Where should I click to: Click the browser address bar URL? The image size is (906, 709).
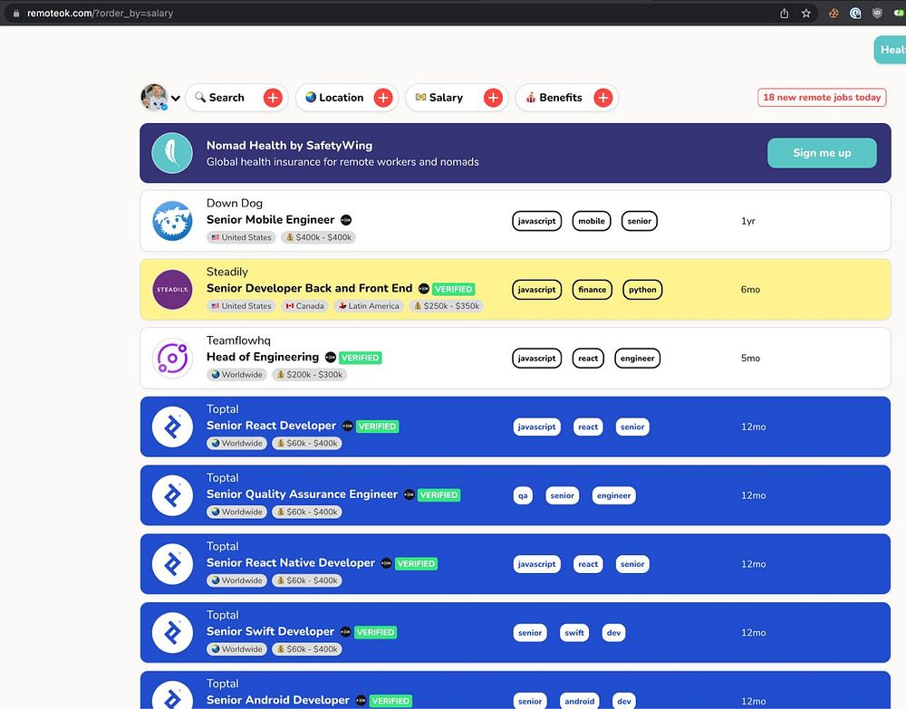click(100, 14)
